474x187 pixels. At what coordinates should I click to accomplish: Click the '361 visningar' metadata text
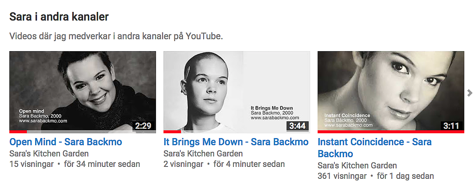pos(342,176)
